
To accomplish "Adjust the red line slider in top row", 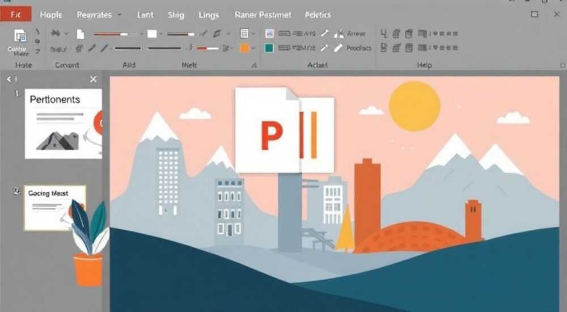I will click(116, 34).
